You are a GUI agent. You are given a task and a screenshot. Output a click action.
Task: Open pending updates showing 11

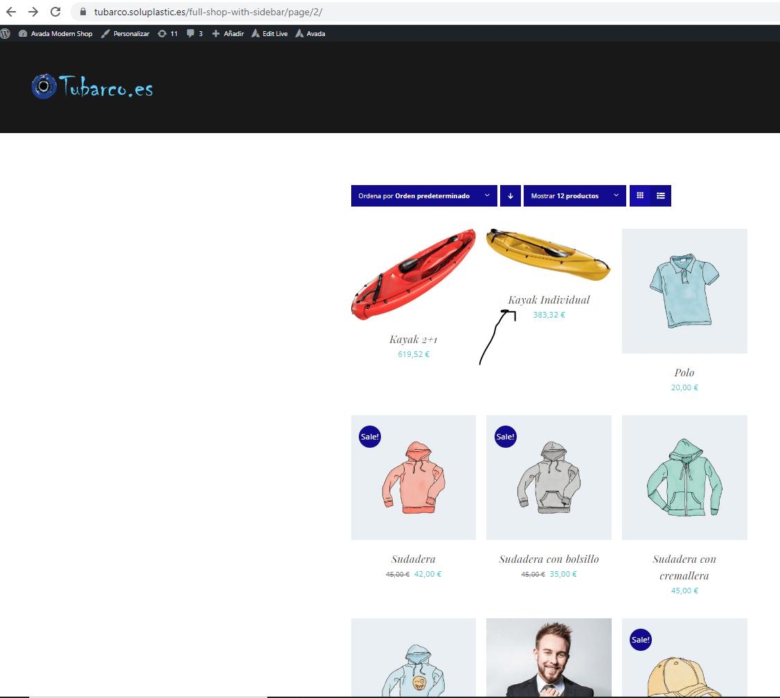click(x=168, y=34)
